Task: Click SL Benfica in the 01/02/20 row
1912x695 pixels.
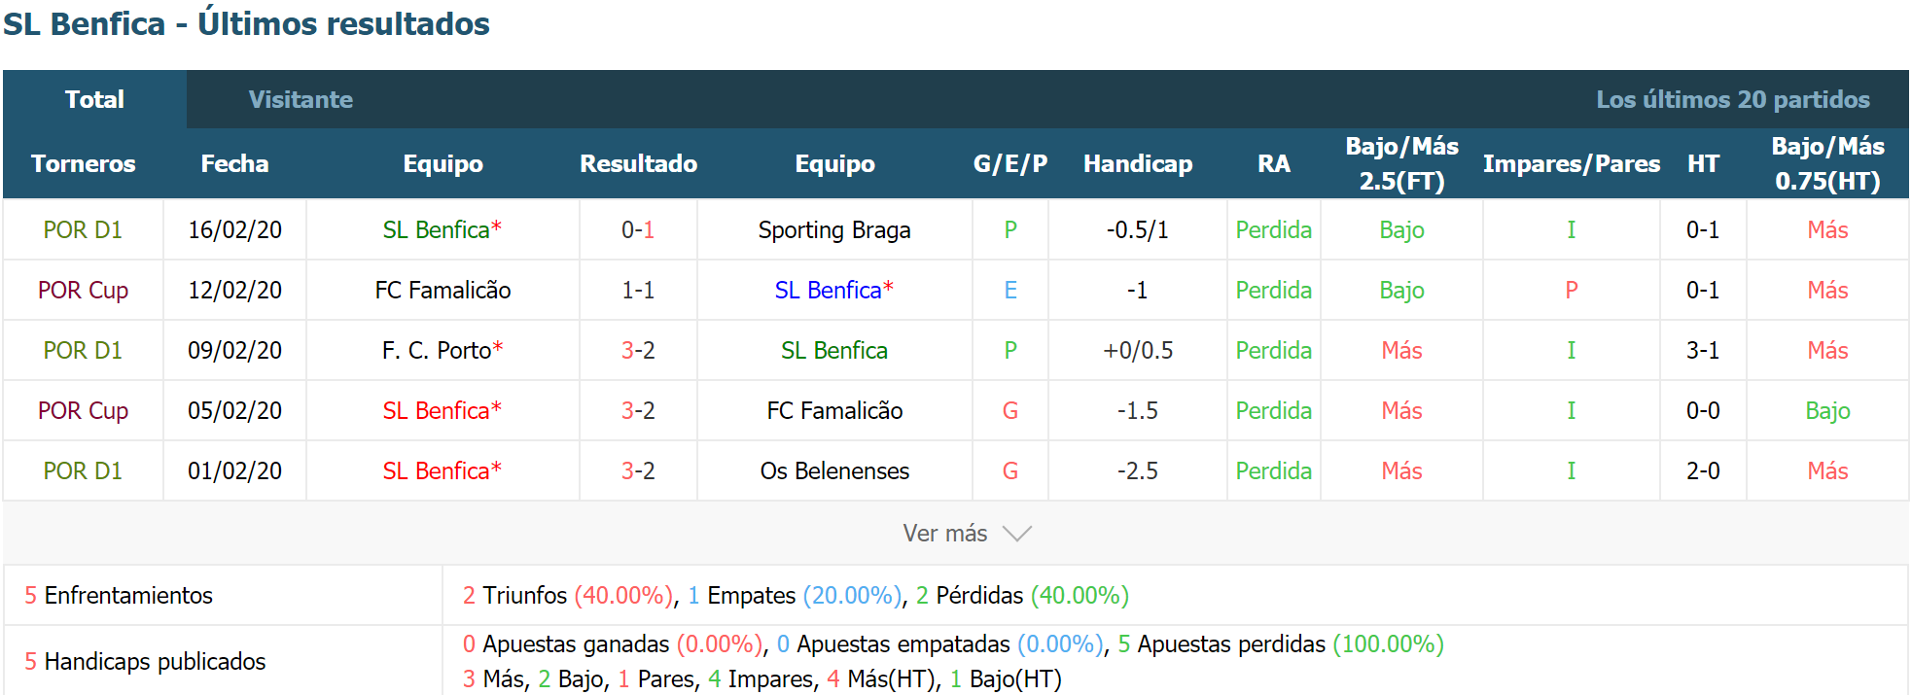Action: click(x=436, y=471)
